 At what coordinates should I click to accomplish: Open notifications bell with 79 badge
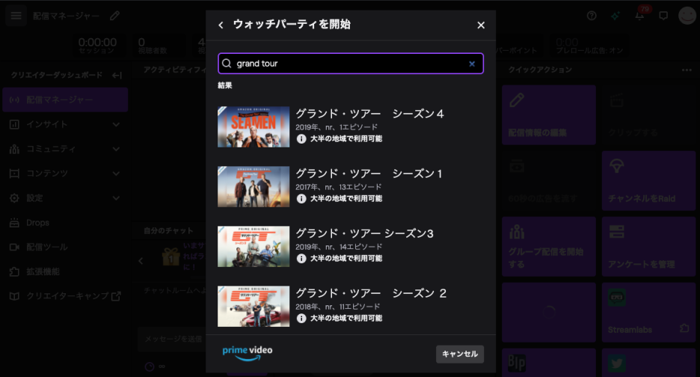pyautogui.click(x=639, y=15)
